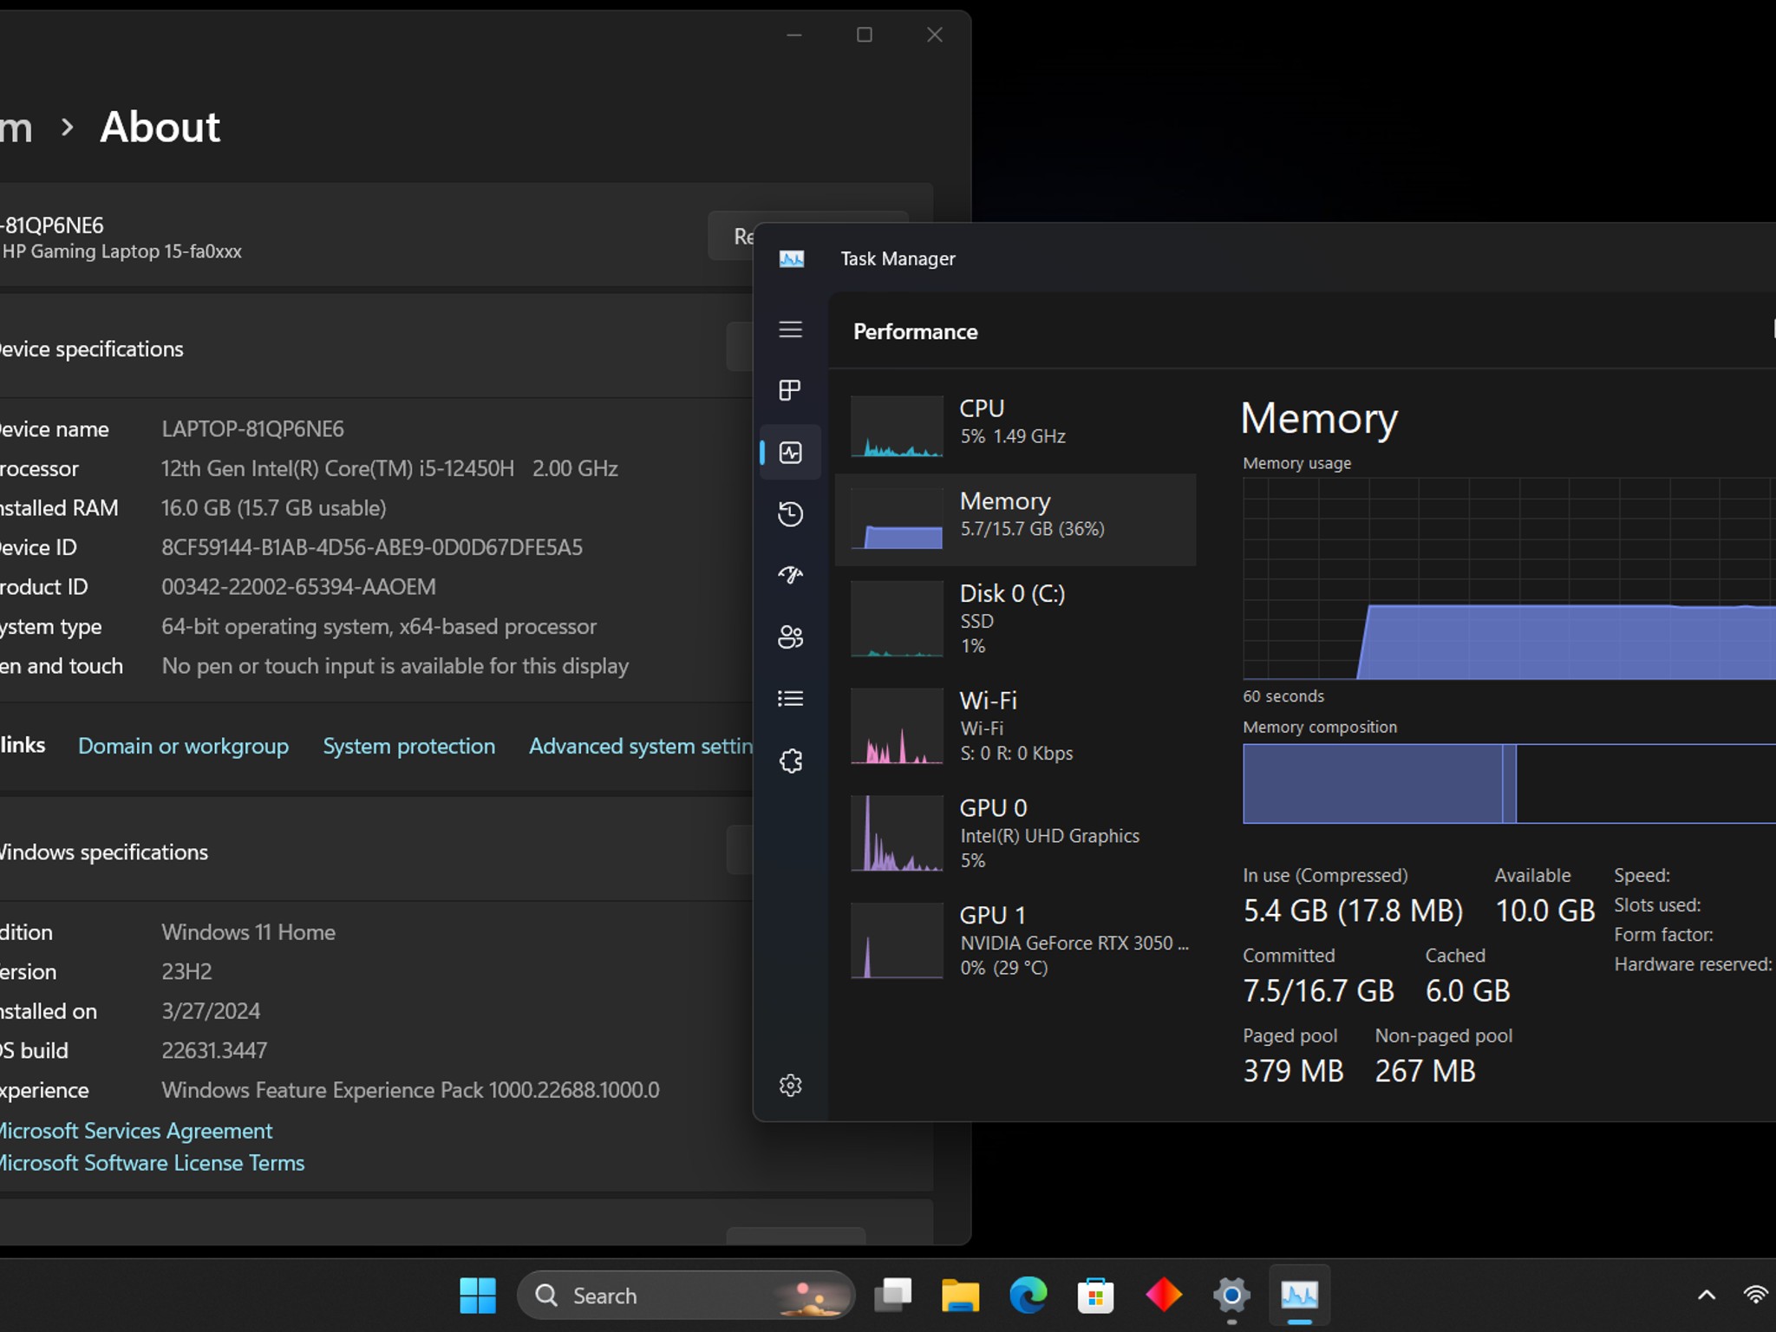
Task: Click Device ID value 8CF59144-B1AB
Action: pyautogui.click(x=372, y=547)
